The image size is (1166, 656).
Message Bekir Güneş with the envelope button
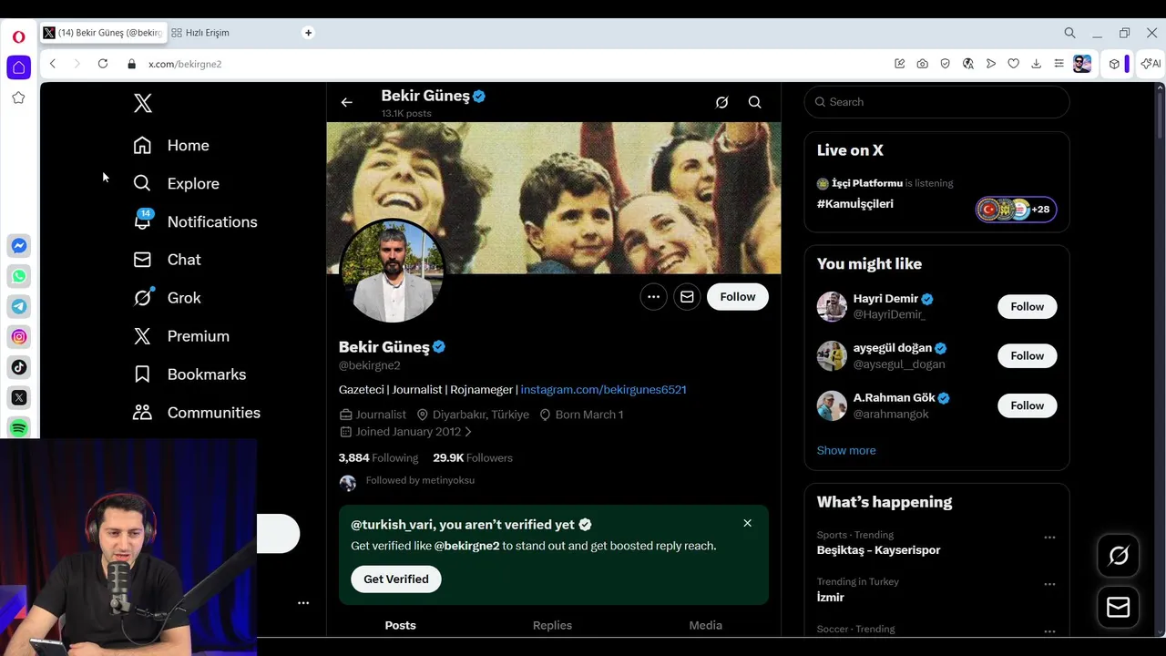click(x=687, y=297)
